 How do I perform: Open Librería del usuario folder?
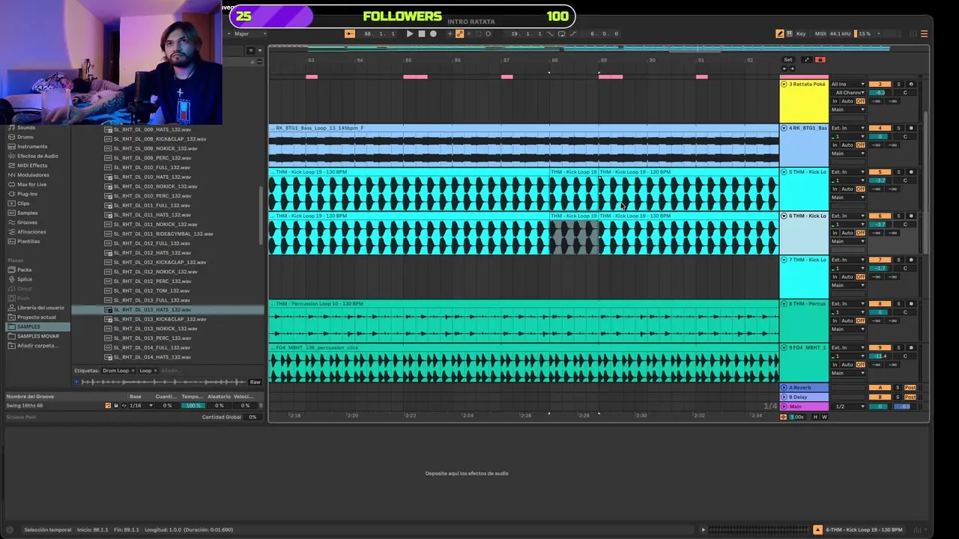40,308
